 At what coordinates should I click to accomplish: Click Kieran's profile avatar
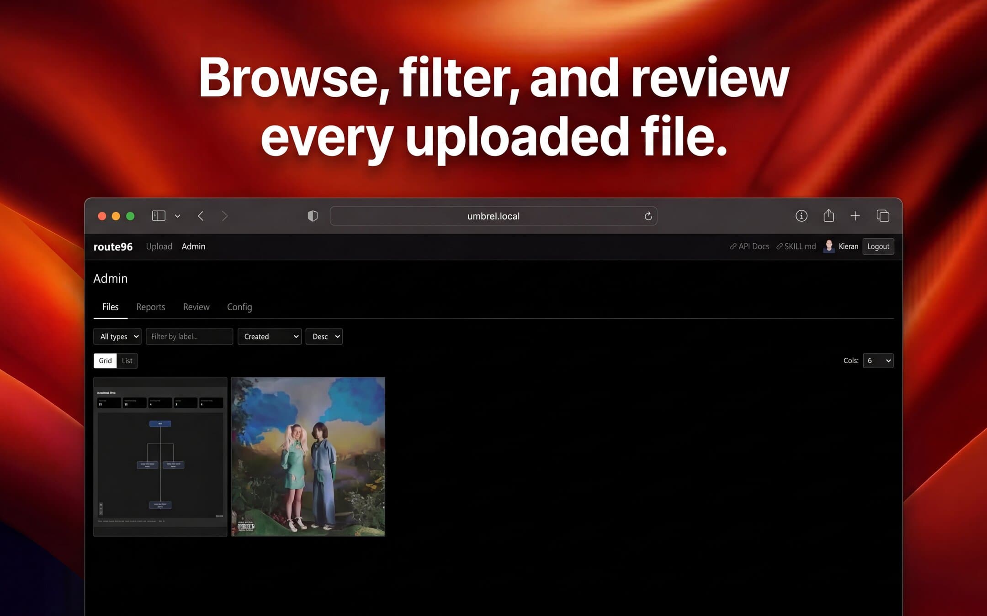[x=828, y=246]
